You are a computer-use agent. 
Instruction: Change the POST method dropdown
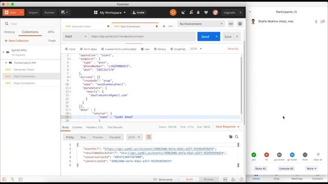(75, 36)
